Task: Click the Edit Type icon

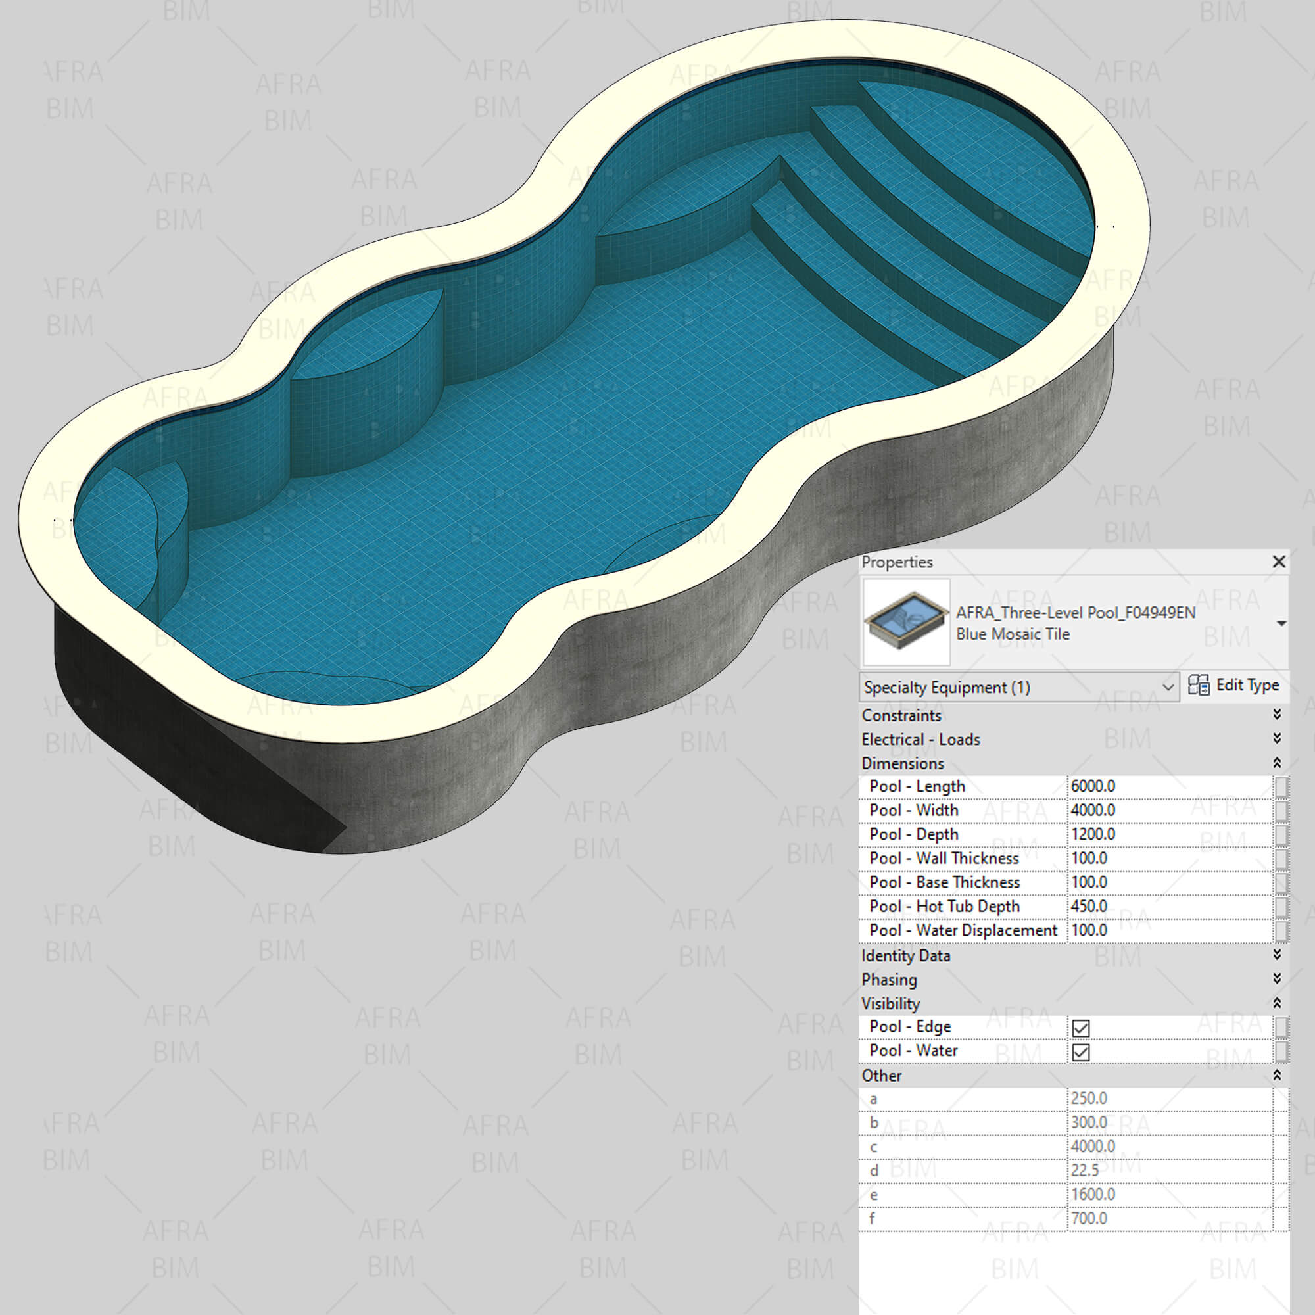Action: coord(1198,684)
